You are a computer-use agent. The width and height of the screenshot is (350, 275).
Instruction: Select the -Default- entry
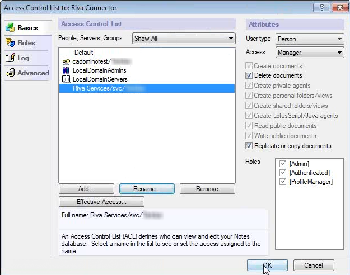147,53
